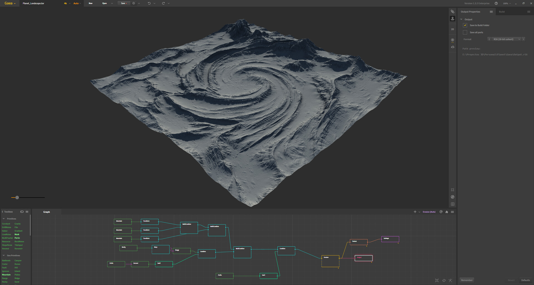Viewport: 534px width, 285px height.
Task: Click the undo arrow icon
Action: click(149, 3)
